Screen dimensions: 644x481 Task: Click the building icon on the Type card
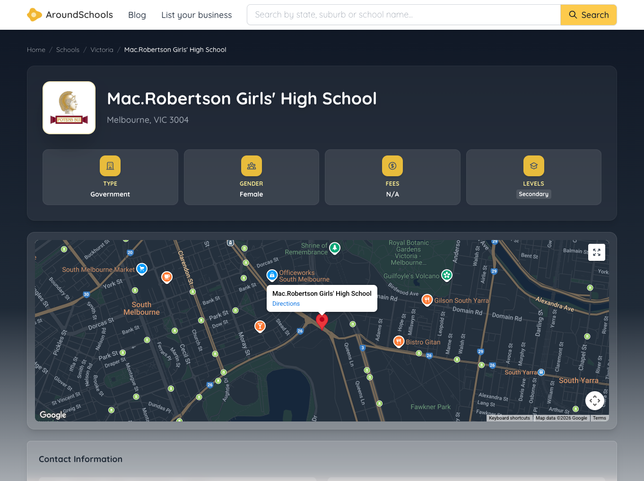[110, 166]
